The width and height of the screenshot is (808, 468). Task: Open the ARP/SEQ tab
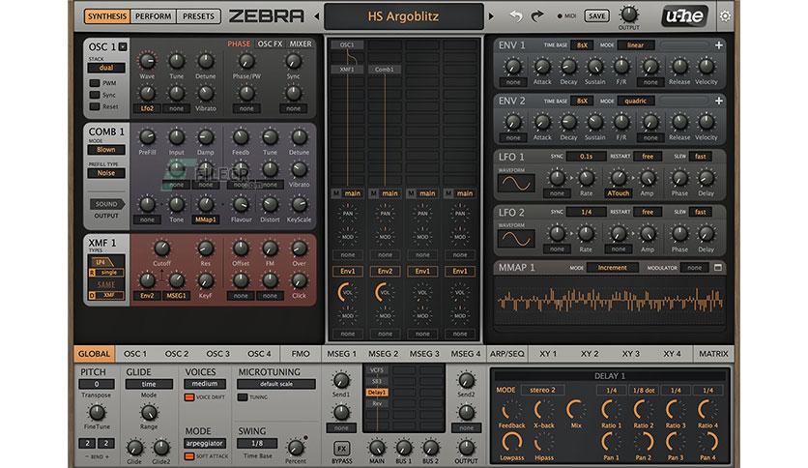click(506, 354)
